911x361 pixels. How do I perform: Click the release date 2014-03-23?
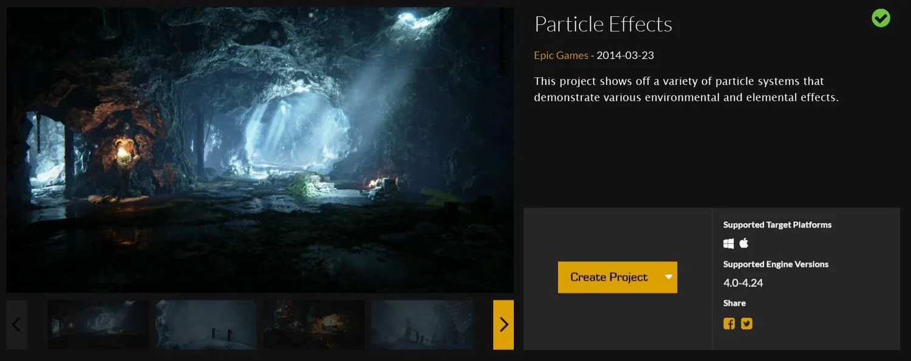tap(625, 55)
